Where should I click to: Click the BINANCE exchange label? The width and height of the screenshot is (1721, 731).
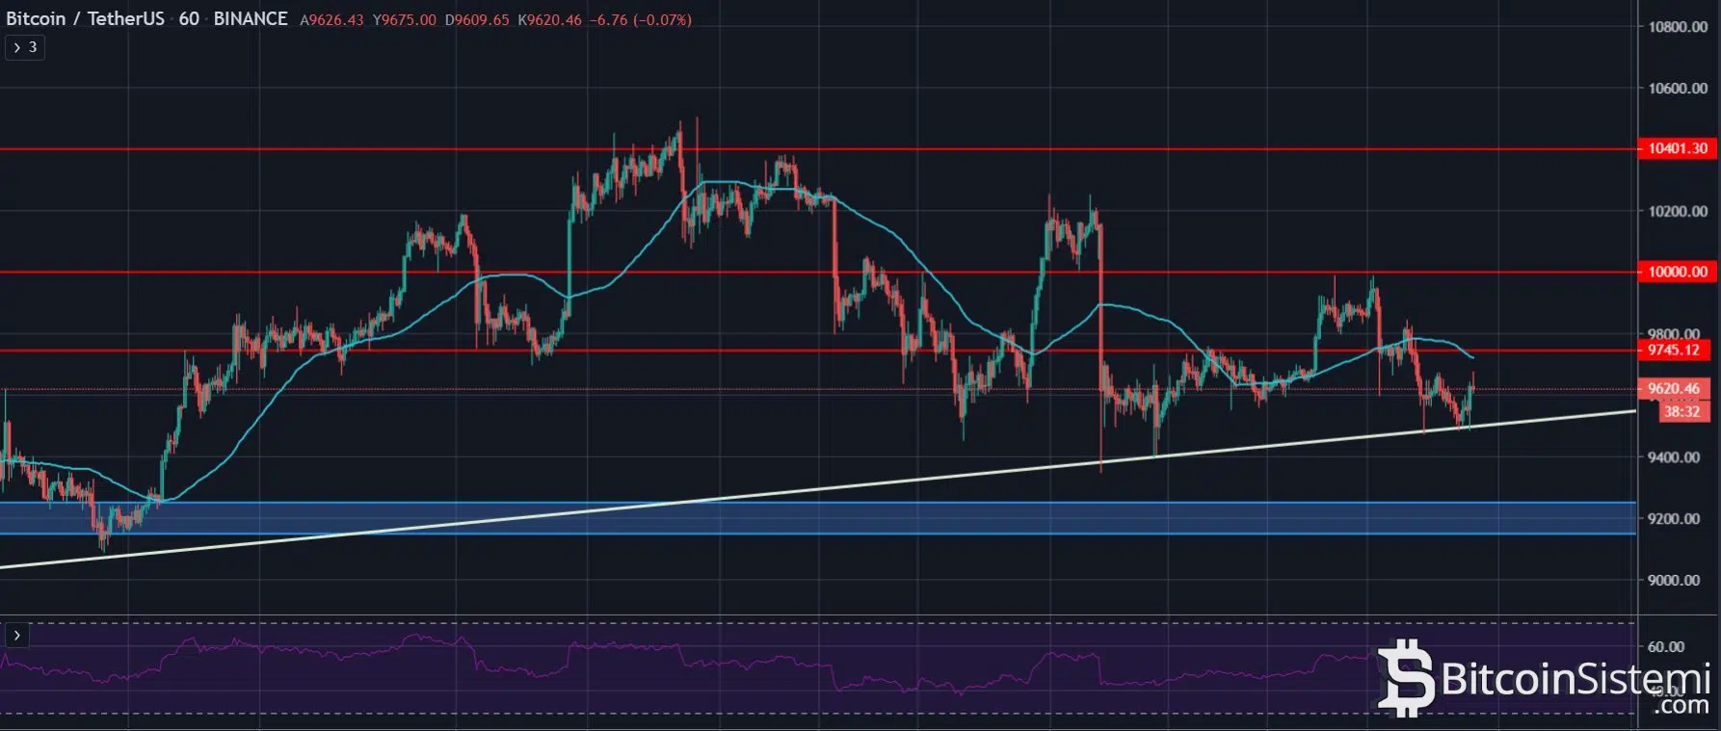251,19
